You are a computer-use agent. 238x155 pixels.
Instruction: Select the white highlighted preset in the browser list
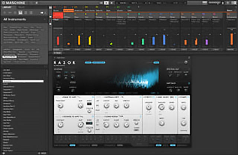pos(33,81)
